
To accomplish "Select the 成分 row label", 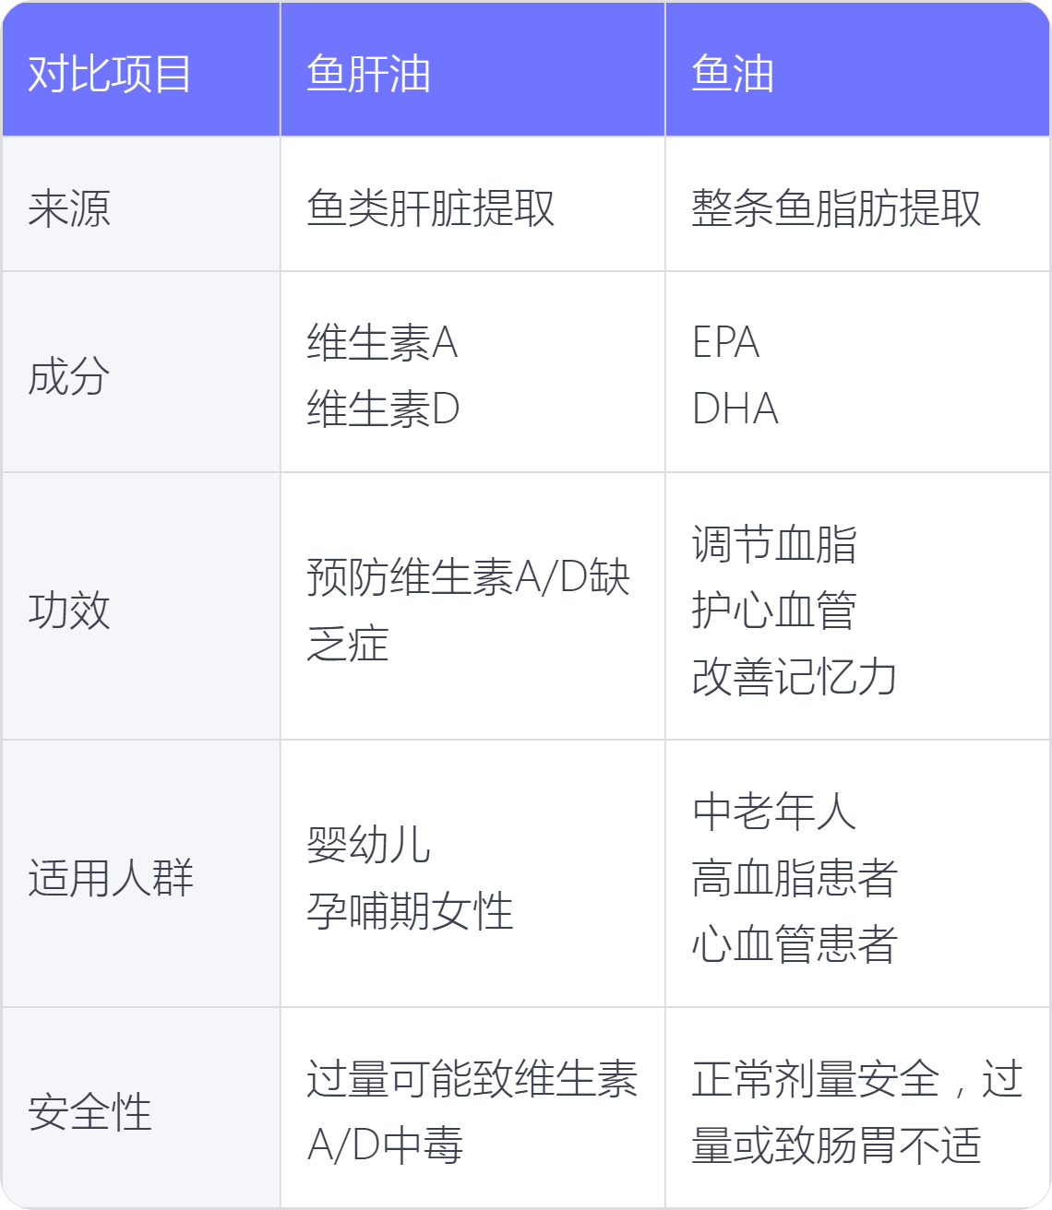I will point(141,373).
